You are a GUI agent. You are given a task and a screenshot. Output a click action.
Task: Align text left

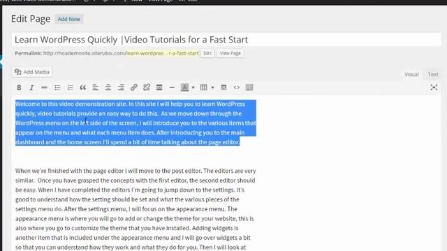click(95, 87)
